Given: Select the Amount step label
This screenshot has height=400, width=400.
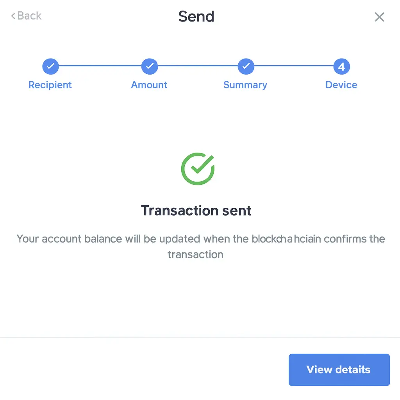Looking at the screenshot, I should click(x=149, y=85).
